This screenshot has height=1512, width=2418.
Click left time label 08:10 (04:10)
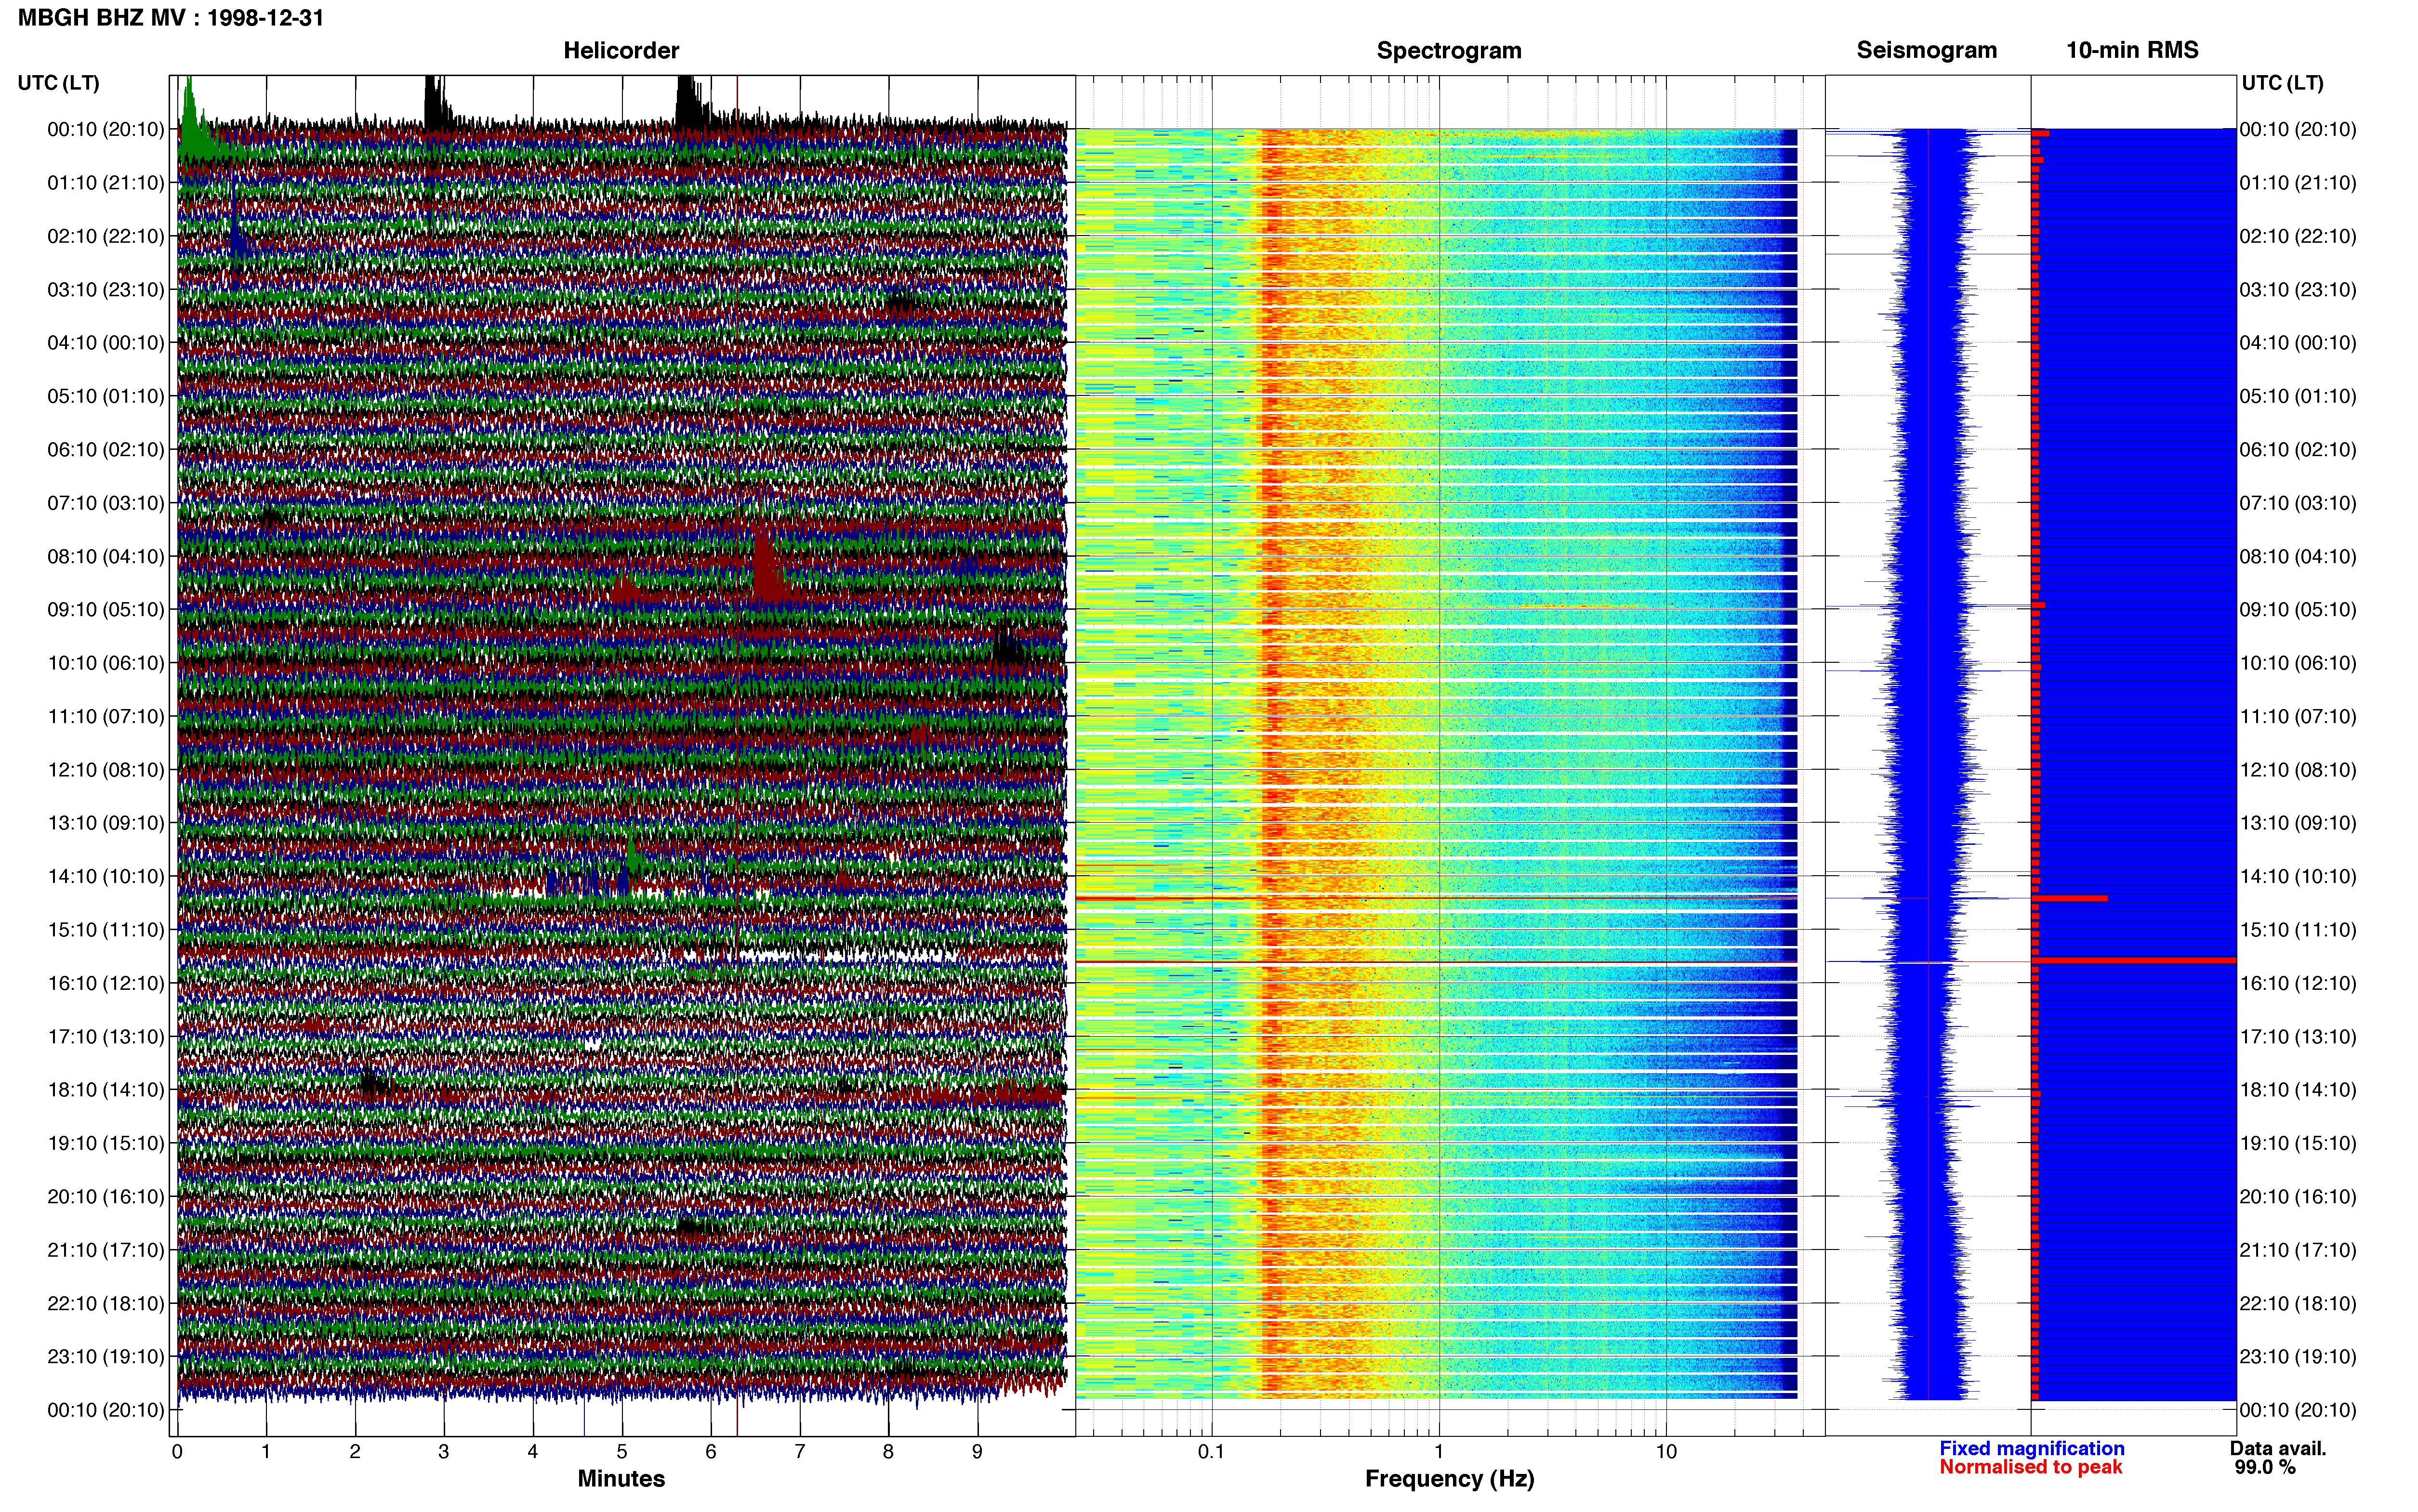pyautogui.click(x=106, y=556)
